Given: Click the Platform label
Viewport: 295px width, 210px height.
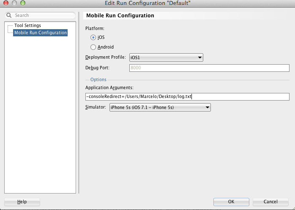Looking at the screenshot, I should tap(95, 28).
